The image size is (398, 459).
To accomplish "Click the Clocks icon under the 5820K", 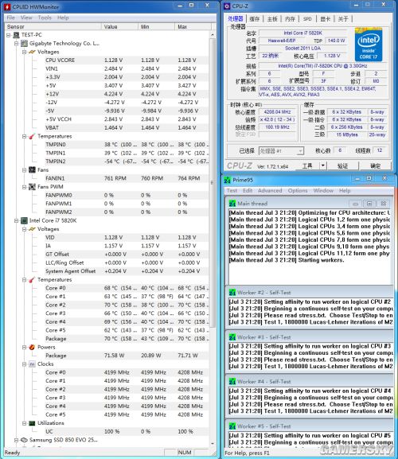I will (x=32, y=364).
